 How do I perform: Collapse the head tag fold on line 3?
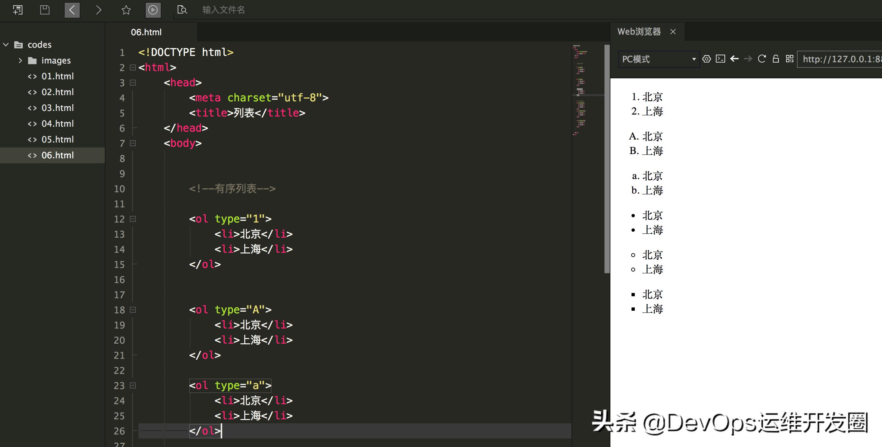click(133, 83)
